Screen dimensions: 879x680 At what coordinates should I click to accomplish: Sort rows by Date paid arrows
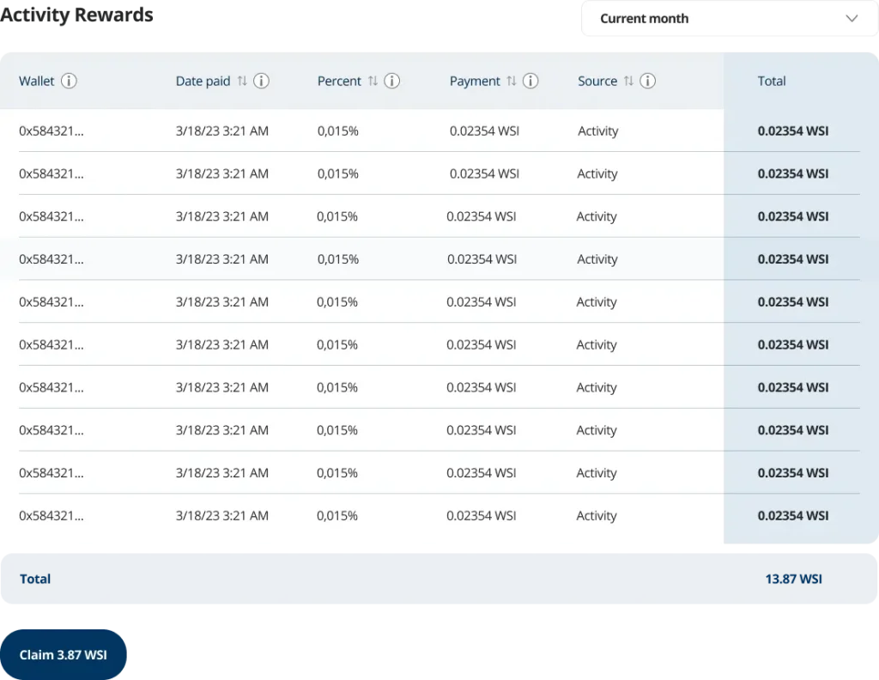[242, 81]
